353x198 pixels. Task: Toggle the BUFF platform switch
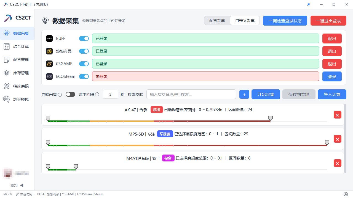click(84, 38)
